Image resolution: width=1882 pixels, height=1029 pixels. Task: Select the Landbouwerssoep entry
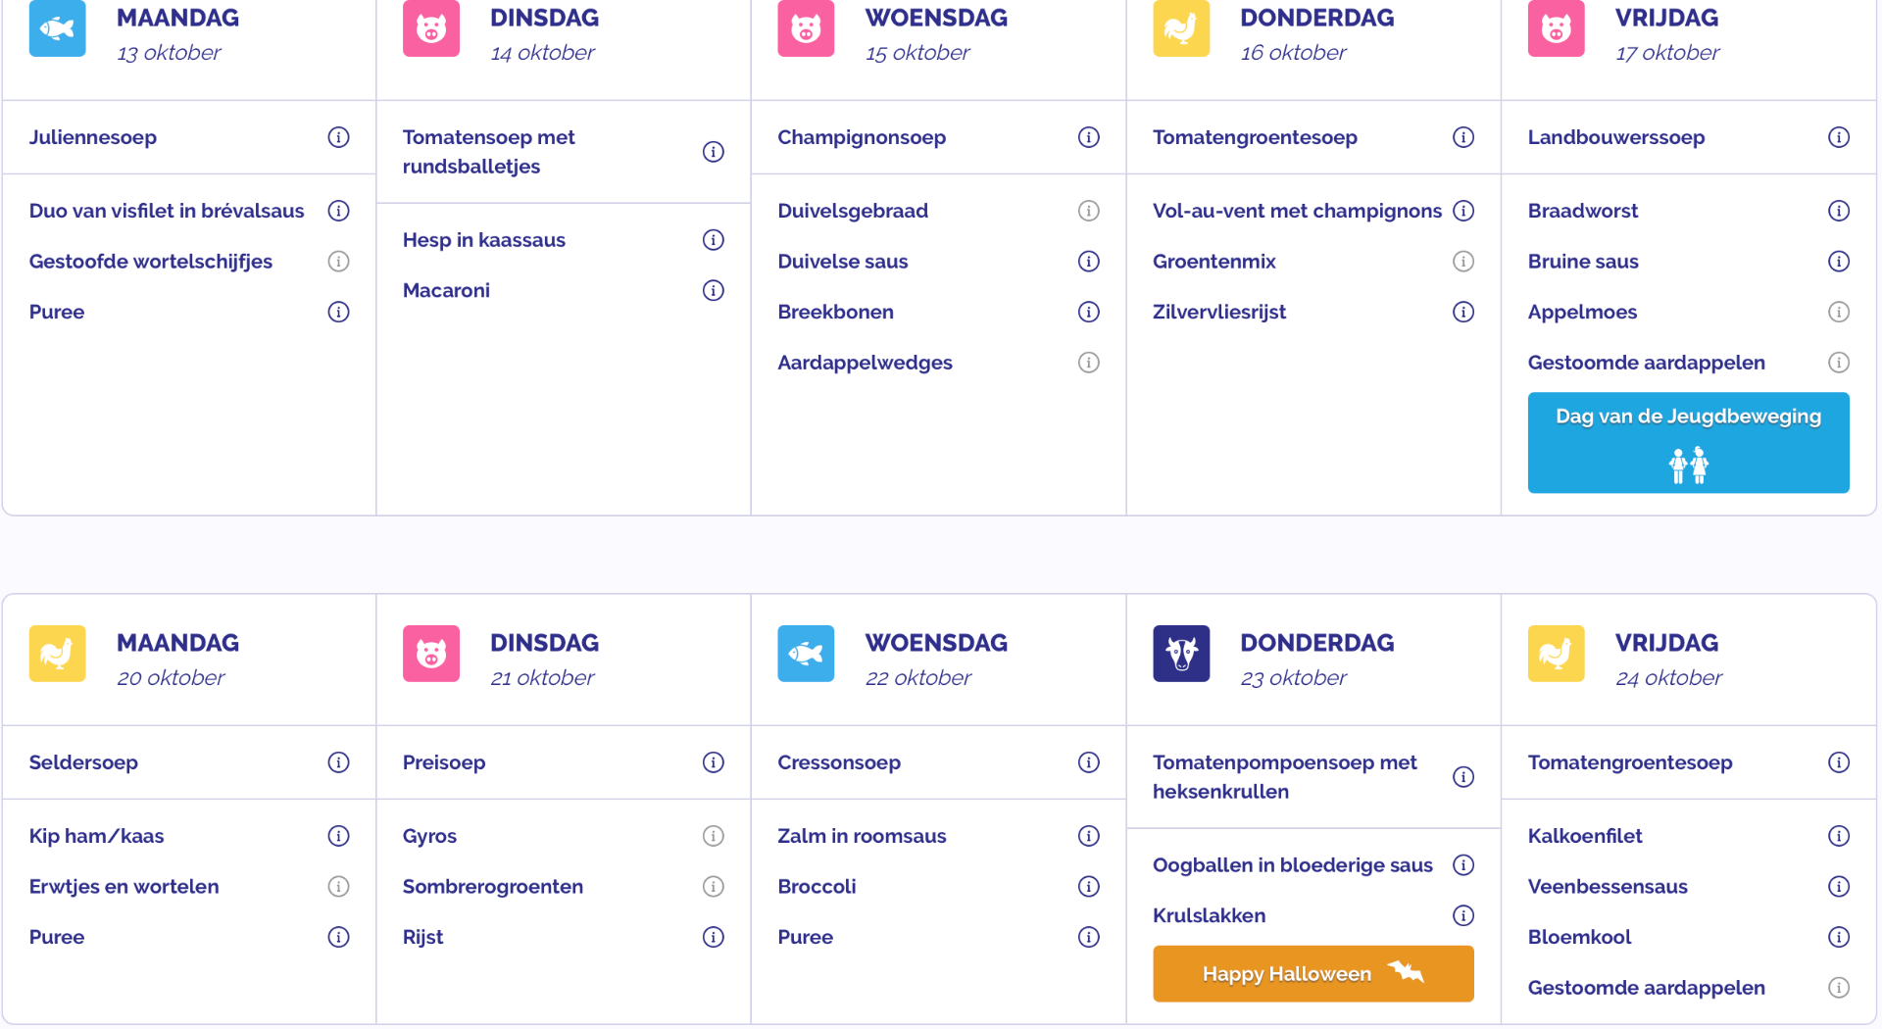(1615, 137)
